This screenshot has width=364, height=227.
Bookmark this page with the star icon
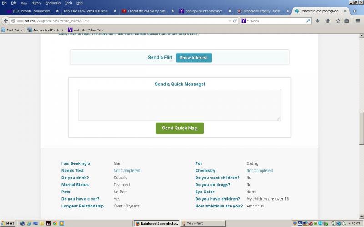(338, 21)
